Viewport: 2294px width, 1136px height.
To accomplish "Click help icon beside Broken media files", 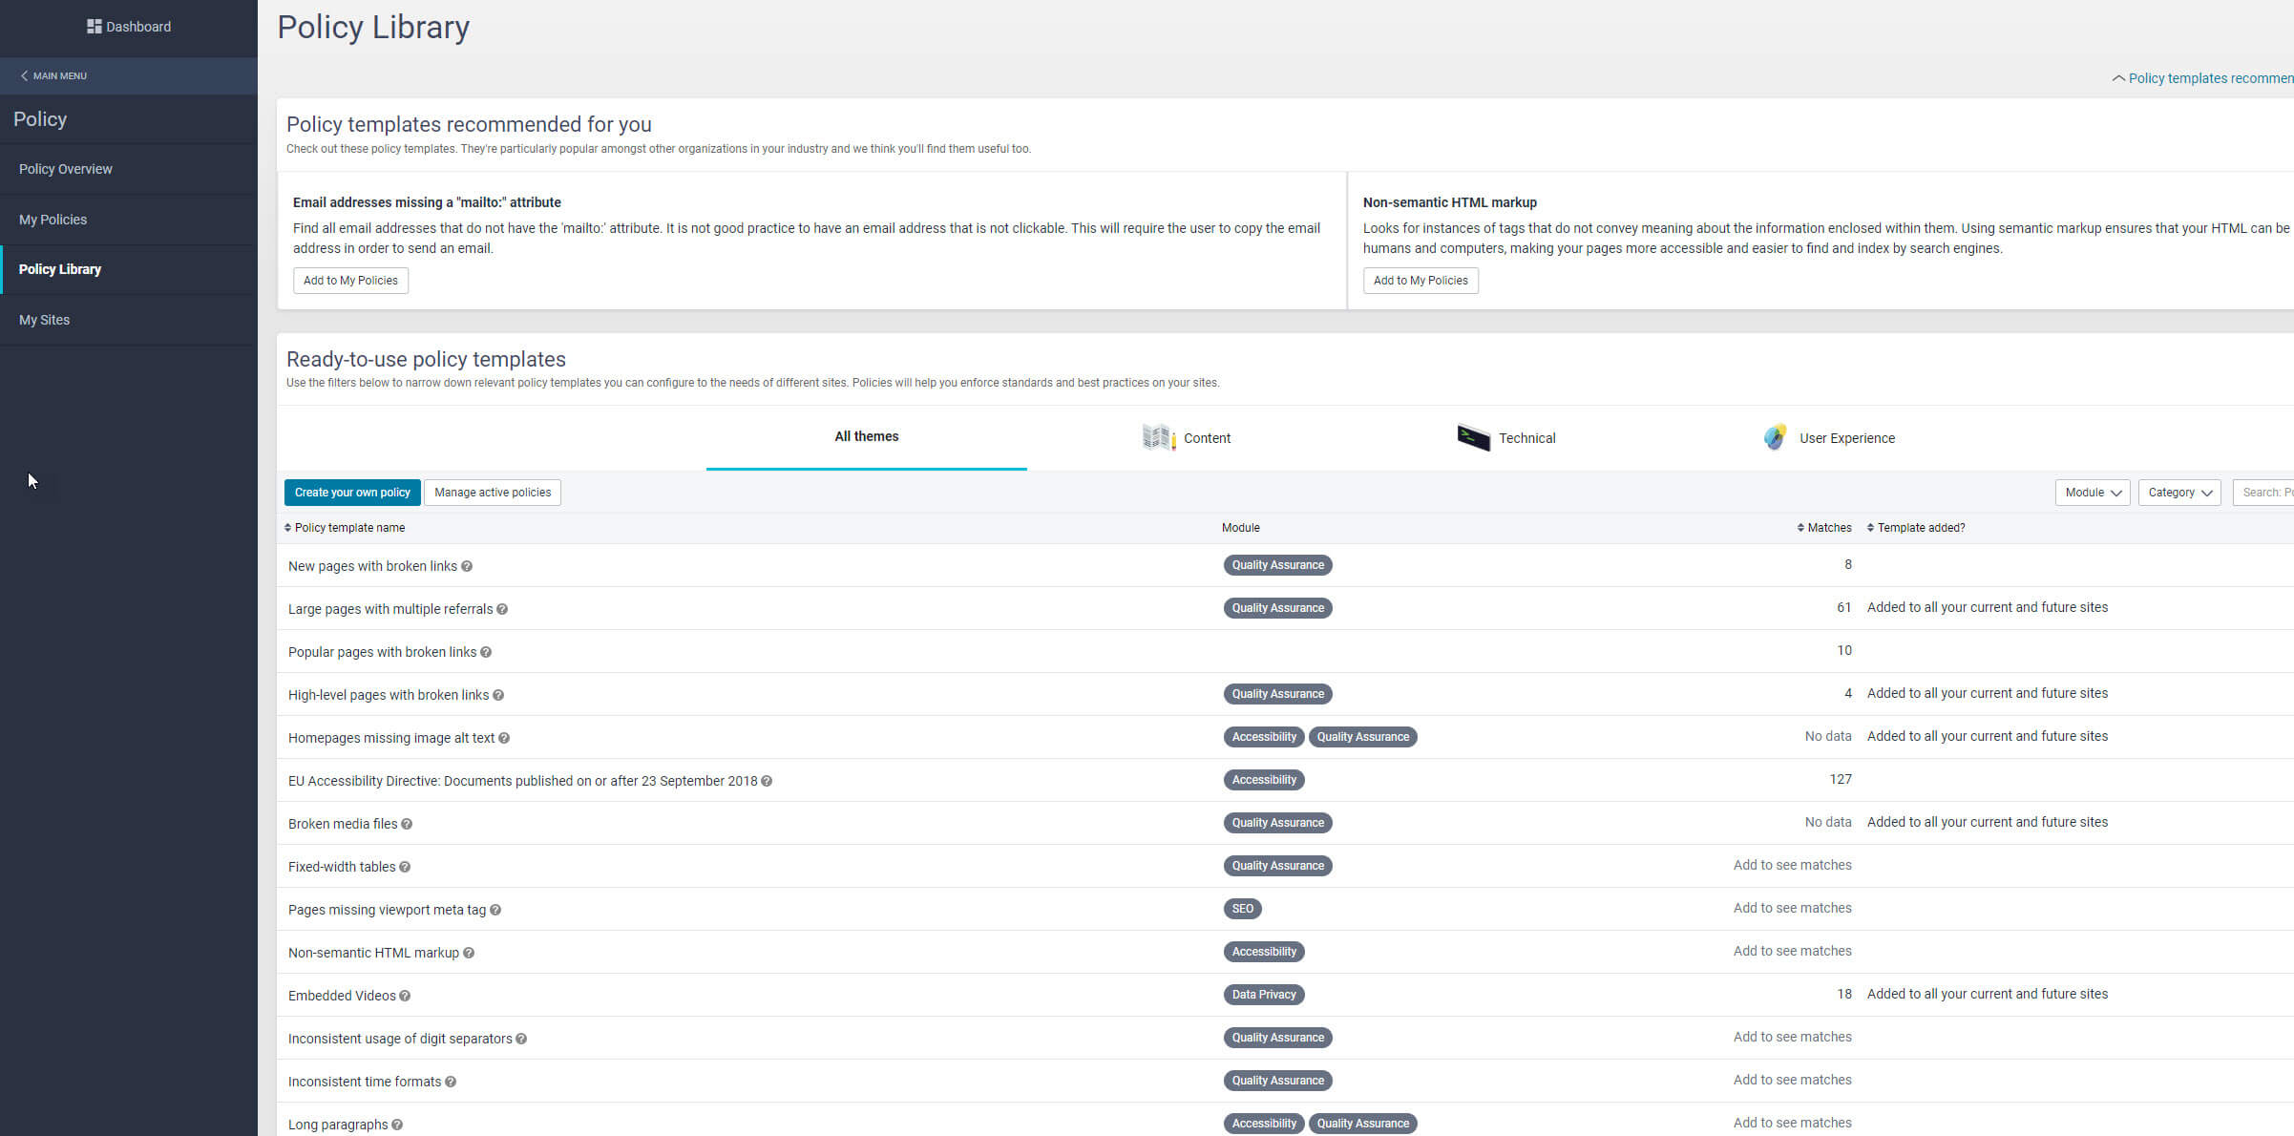I will (x=407, y=824).
